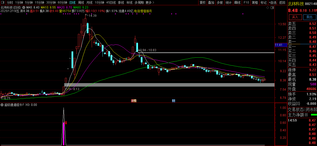Viewport: 317px width, 146px height.
Task: Click the 买入 buy button
Action: pos(295,17)
